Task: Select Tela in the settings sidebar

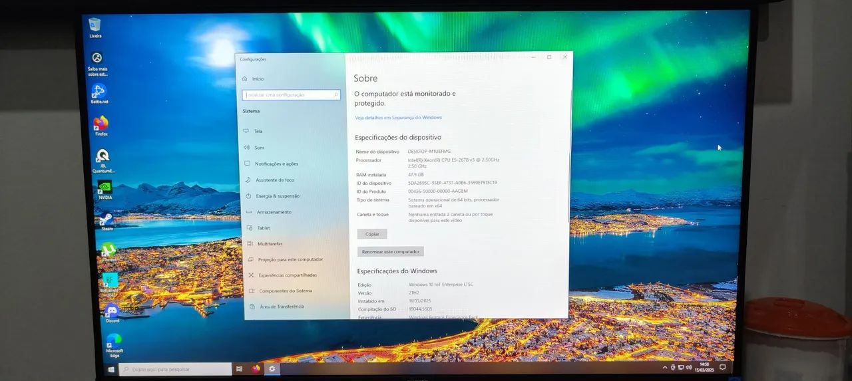Action: click(258, 131)
